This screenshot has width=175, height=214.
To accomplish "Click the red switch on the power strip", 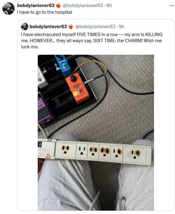I will click(48, 154).
